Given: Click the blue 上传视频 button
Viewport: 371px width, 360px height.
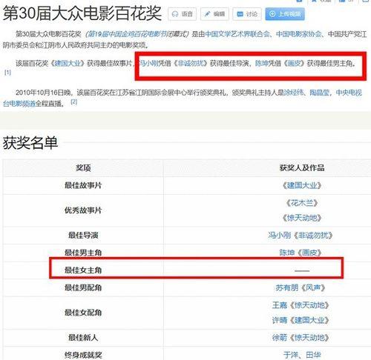Looking at the screenshot, I should click(285, 14).
